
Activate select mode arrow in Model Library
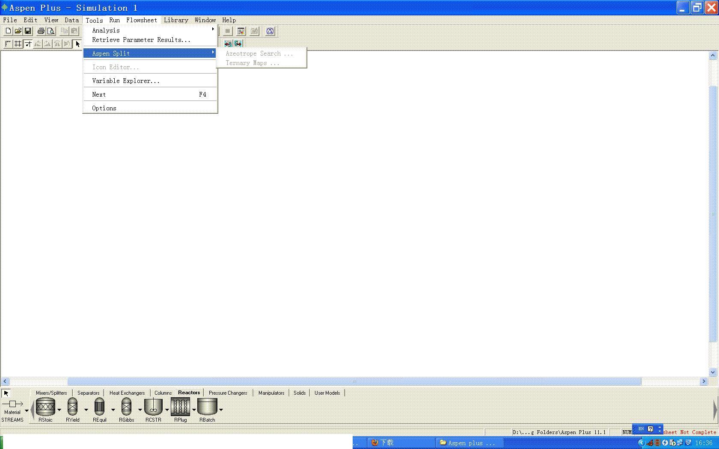pos(6,393)
